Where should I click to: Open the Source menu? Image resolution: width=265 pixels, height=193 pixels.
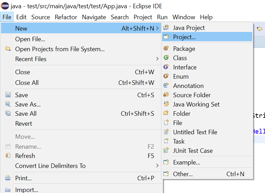[x=41, y=17]
